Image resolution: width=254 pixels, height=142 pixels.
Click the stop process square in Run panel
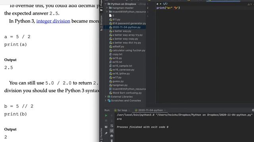coord(106,121)
